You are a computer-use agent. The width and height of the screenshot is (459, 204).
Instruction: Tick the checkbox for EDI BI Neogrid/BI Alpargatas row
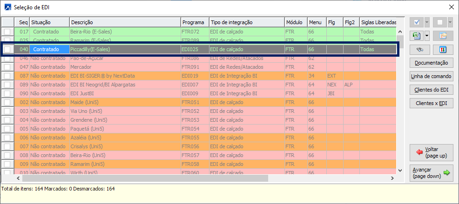point(7,85)
